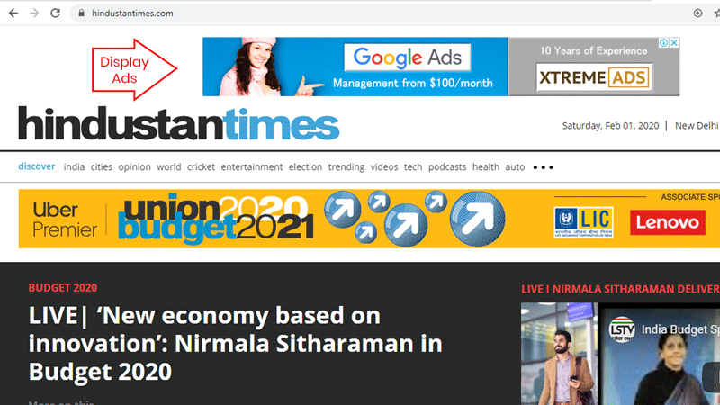Open the AdChoices info icon on banner
This screenshot has width=720, height=405.
663,42
